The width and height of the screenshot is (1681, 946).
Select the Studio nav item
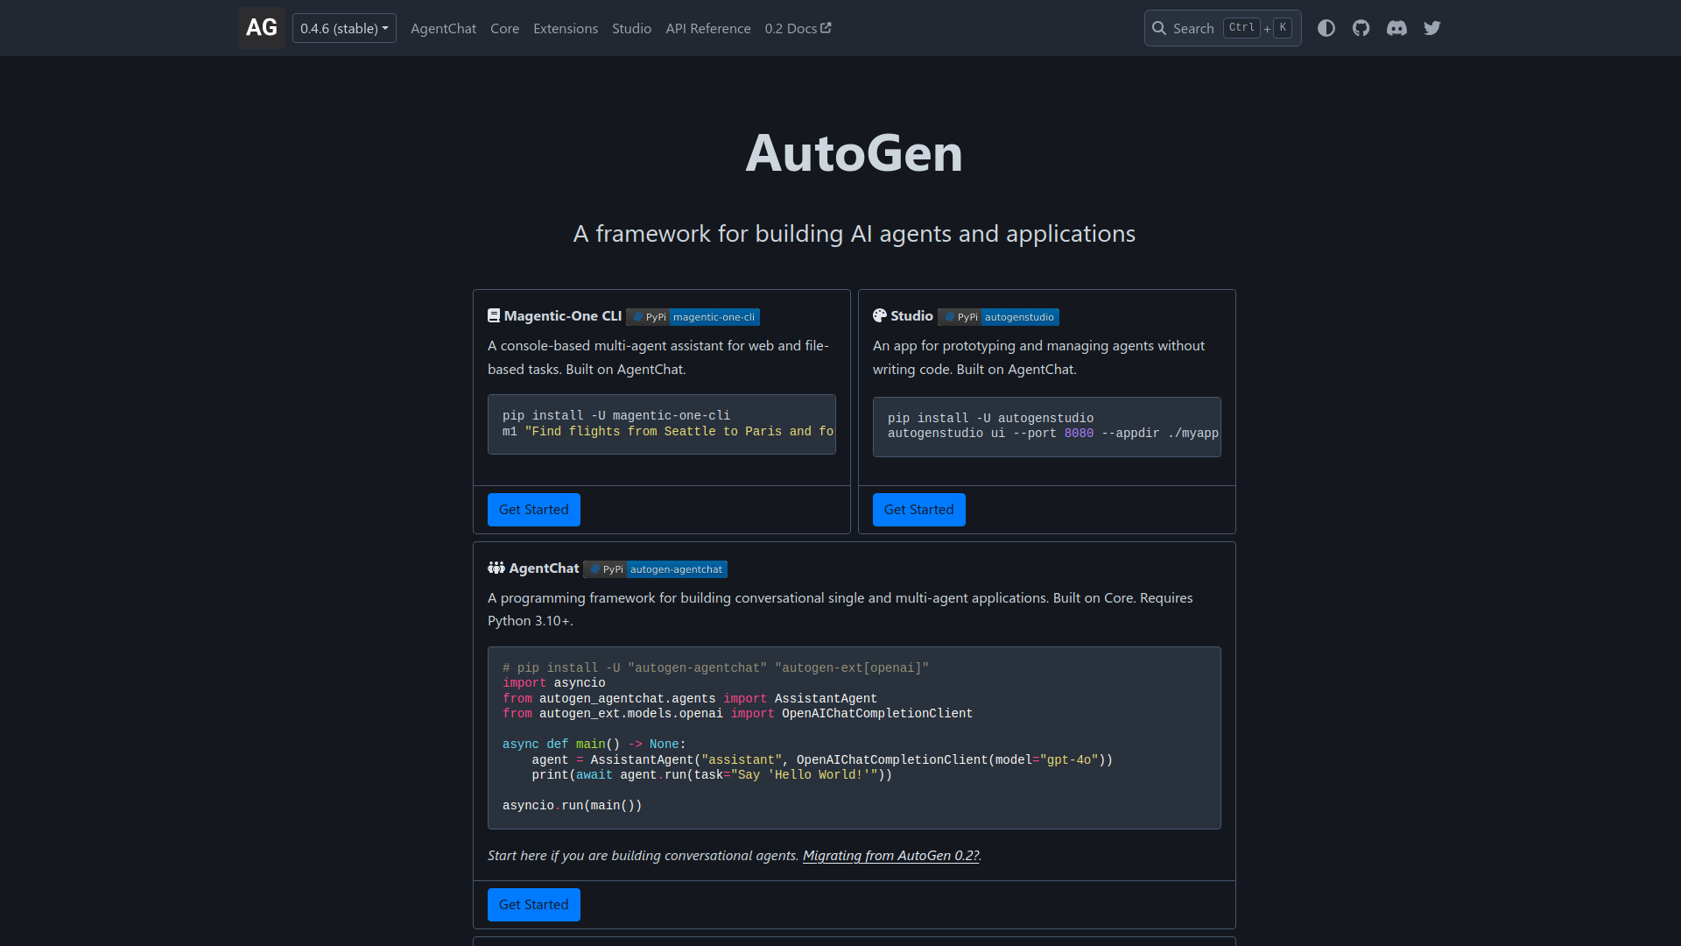pos(631,28)
